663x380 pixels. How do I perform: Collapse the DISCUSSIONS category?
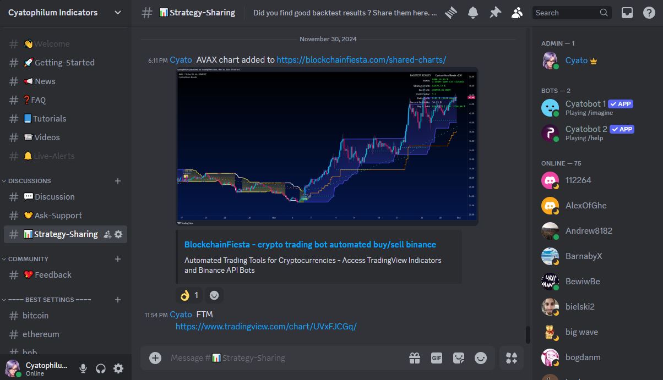pyautogui.click(x=30, y=181)
